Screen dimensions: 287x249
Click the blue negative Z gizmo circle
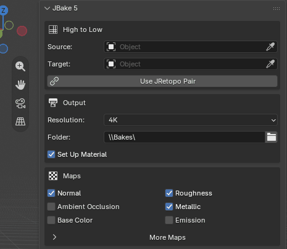(4, 49)
